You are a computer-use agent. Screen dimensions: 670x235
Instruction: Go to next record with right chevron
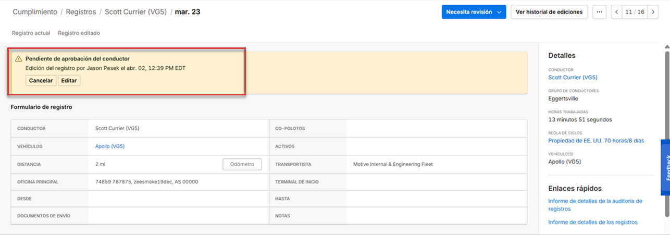653,12
